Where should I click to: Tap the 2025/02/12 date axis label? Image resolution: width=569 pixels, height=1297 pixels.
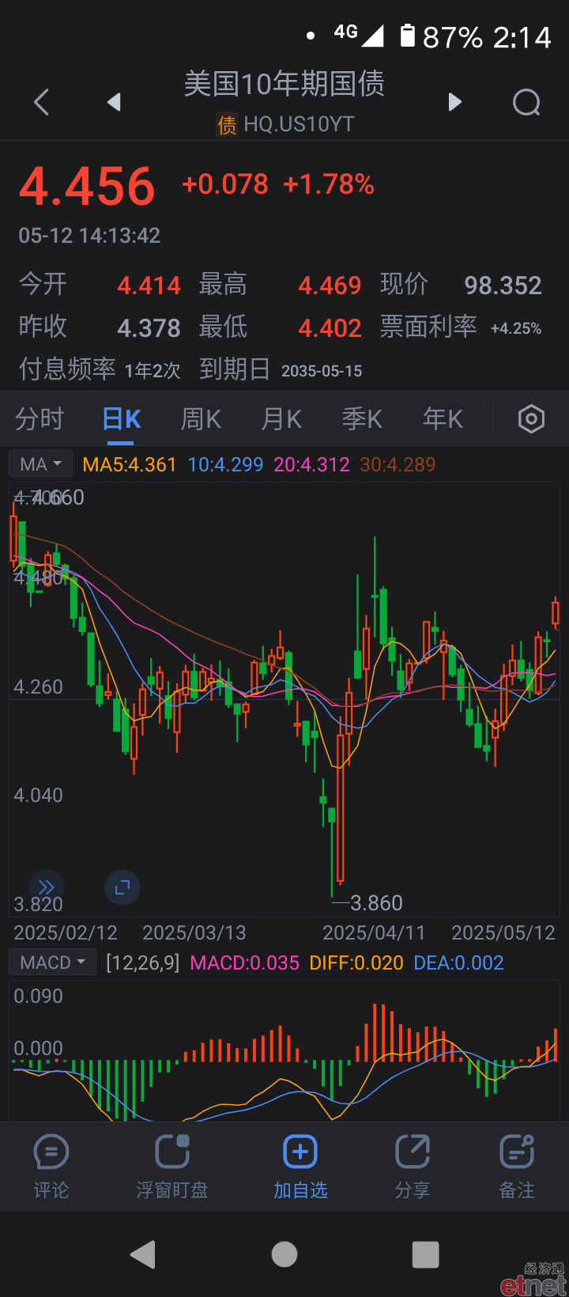[x=66, y=933]
